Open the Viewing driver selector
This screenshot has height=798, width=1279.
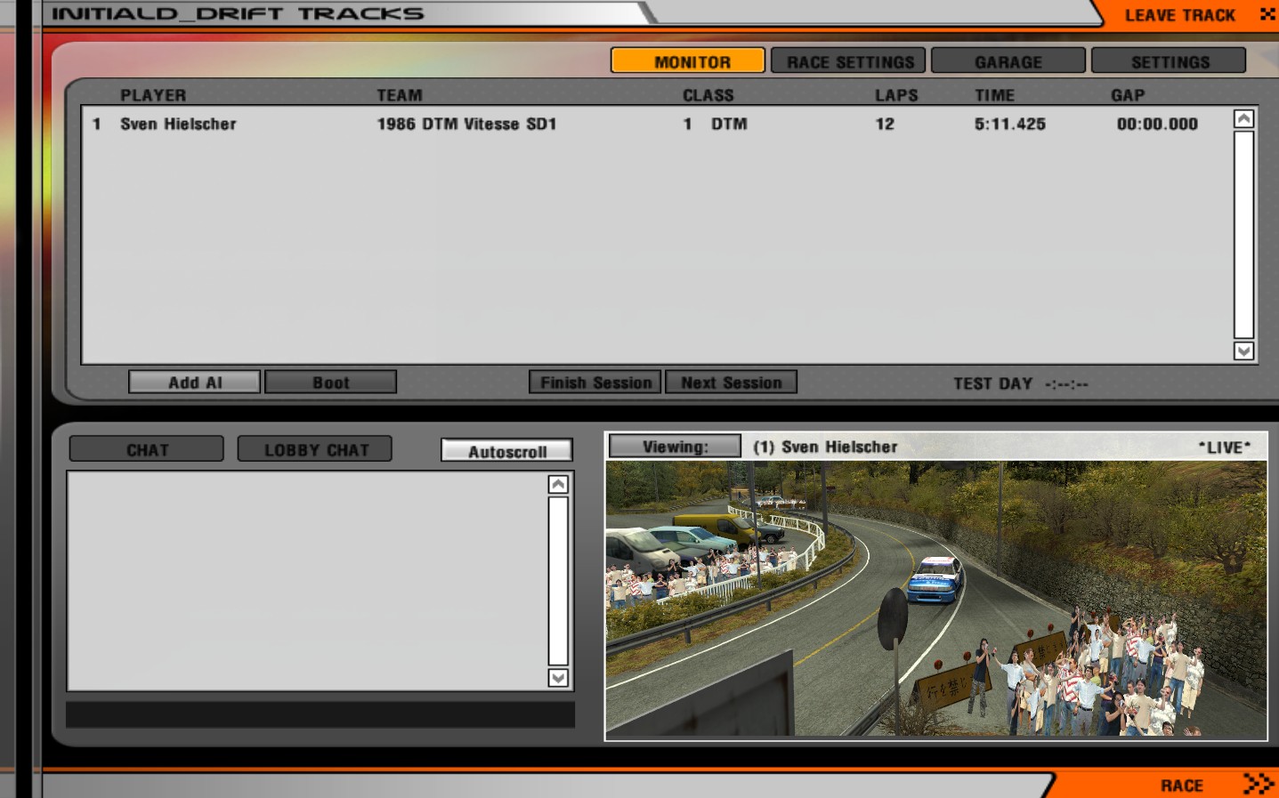(675, 447)
